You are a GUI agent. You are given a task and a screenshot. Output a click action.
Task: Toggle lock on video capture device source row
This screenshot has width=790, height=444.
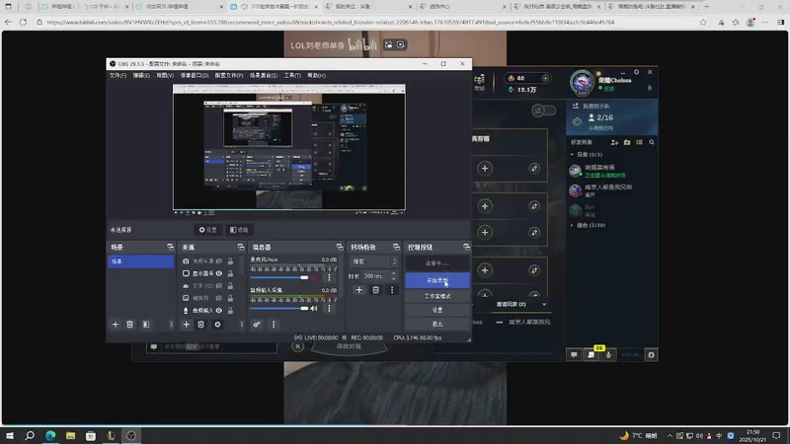click(230, 261)
